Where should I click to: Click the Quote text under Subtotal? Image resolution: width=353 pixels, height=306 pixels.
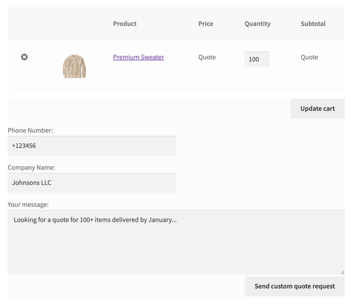click(309, 57)
